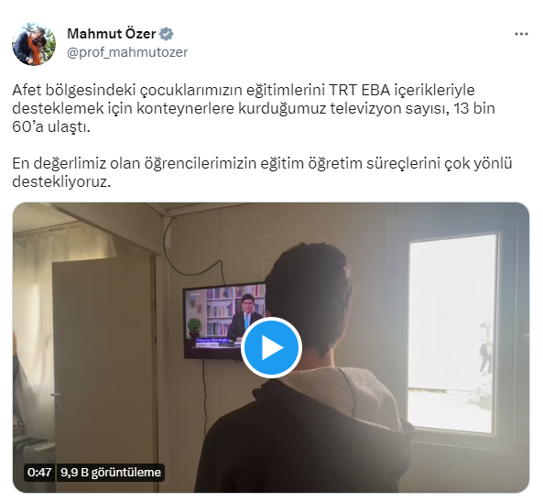Click Mahmut Özer's profile avatar
The height and width of the screenshot is (502, 543).
(x=34, y=44)
